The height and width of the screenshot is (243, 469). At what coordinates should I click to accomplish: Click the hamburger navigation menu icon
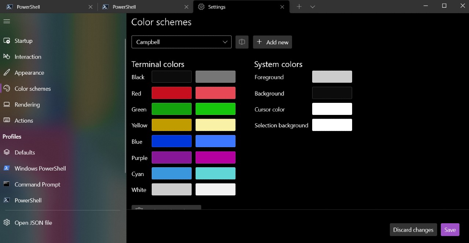pyautogui.click(x=7, y=21)
